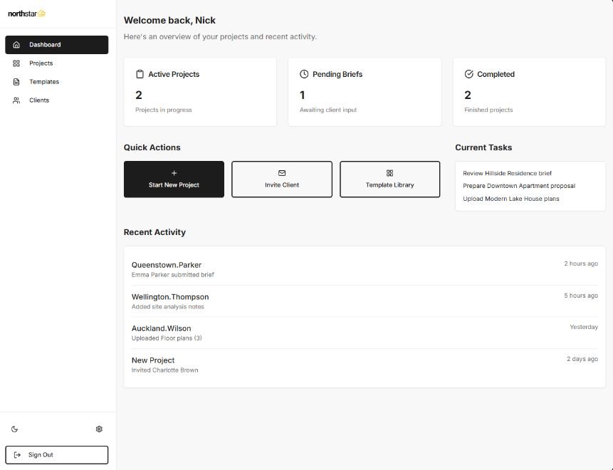Click the Recent Activity heading
613x470 pixels.
coord(154,232)
